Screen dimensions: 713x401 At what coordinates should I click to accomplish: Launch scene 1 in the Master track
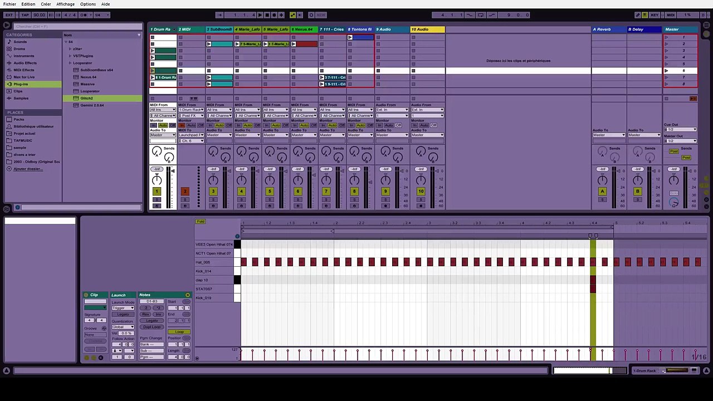[x=666, y=37]
